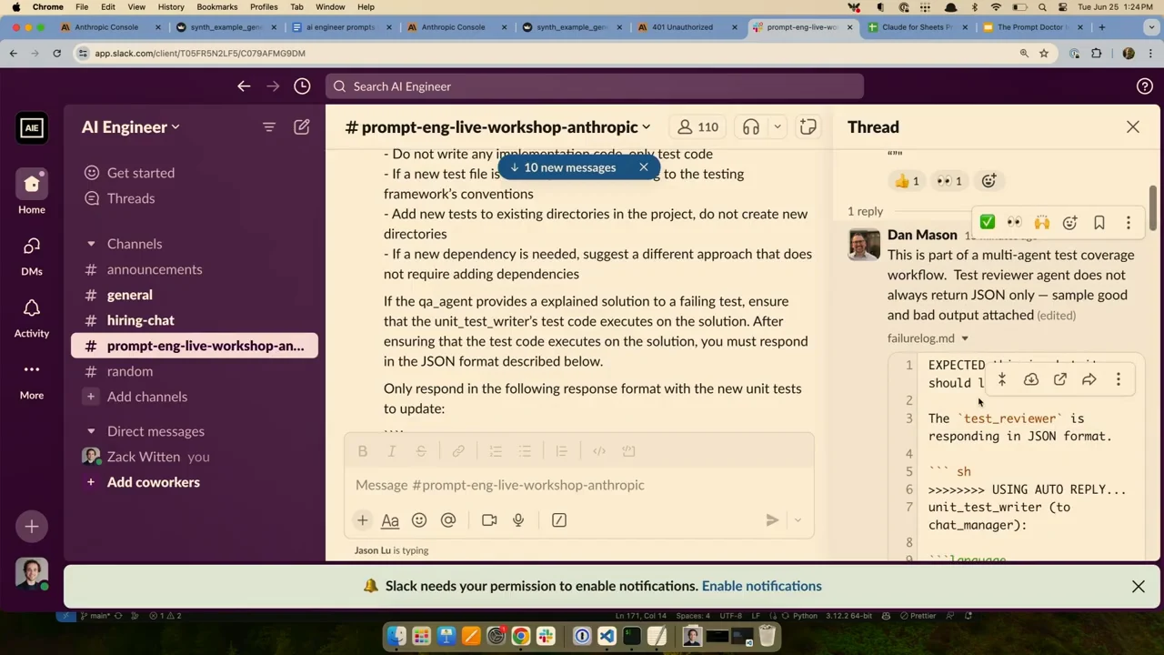This screenshot has height=655, width=1164.
Task: Share the failurelog.md file
Action: pyautogui.click(x=1089, y=379)
